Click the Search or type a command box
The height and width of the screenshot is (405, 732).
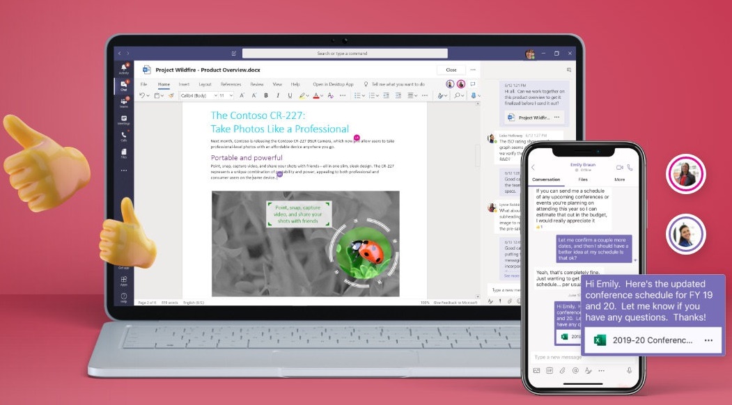pos(345,54)
